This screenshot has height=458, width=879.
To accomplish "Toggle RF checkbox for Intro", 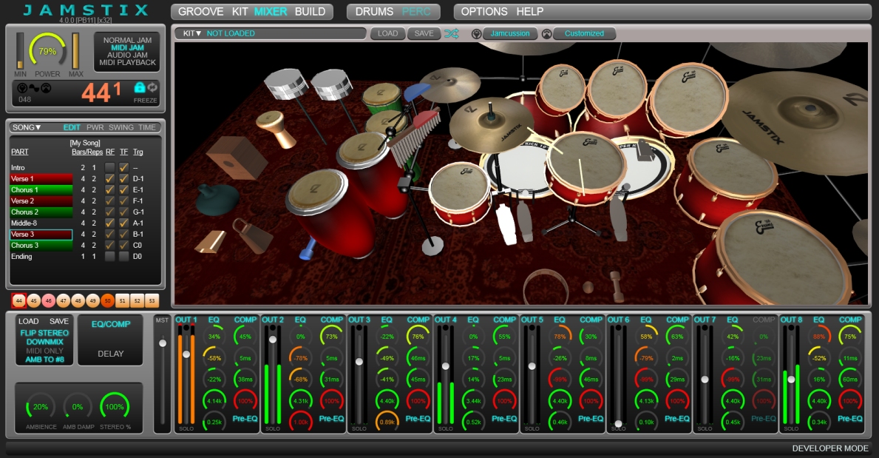I will pos(110,167).
